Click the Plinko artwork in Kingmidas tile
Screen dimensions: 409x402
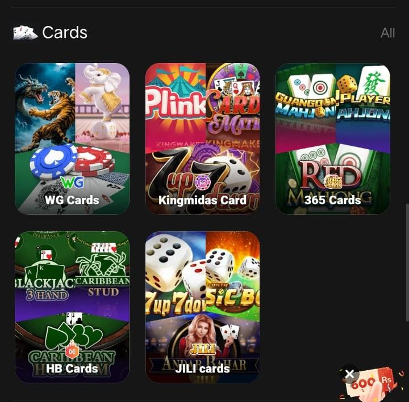point(176,104)
